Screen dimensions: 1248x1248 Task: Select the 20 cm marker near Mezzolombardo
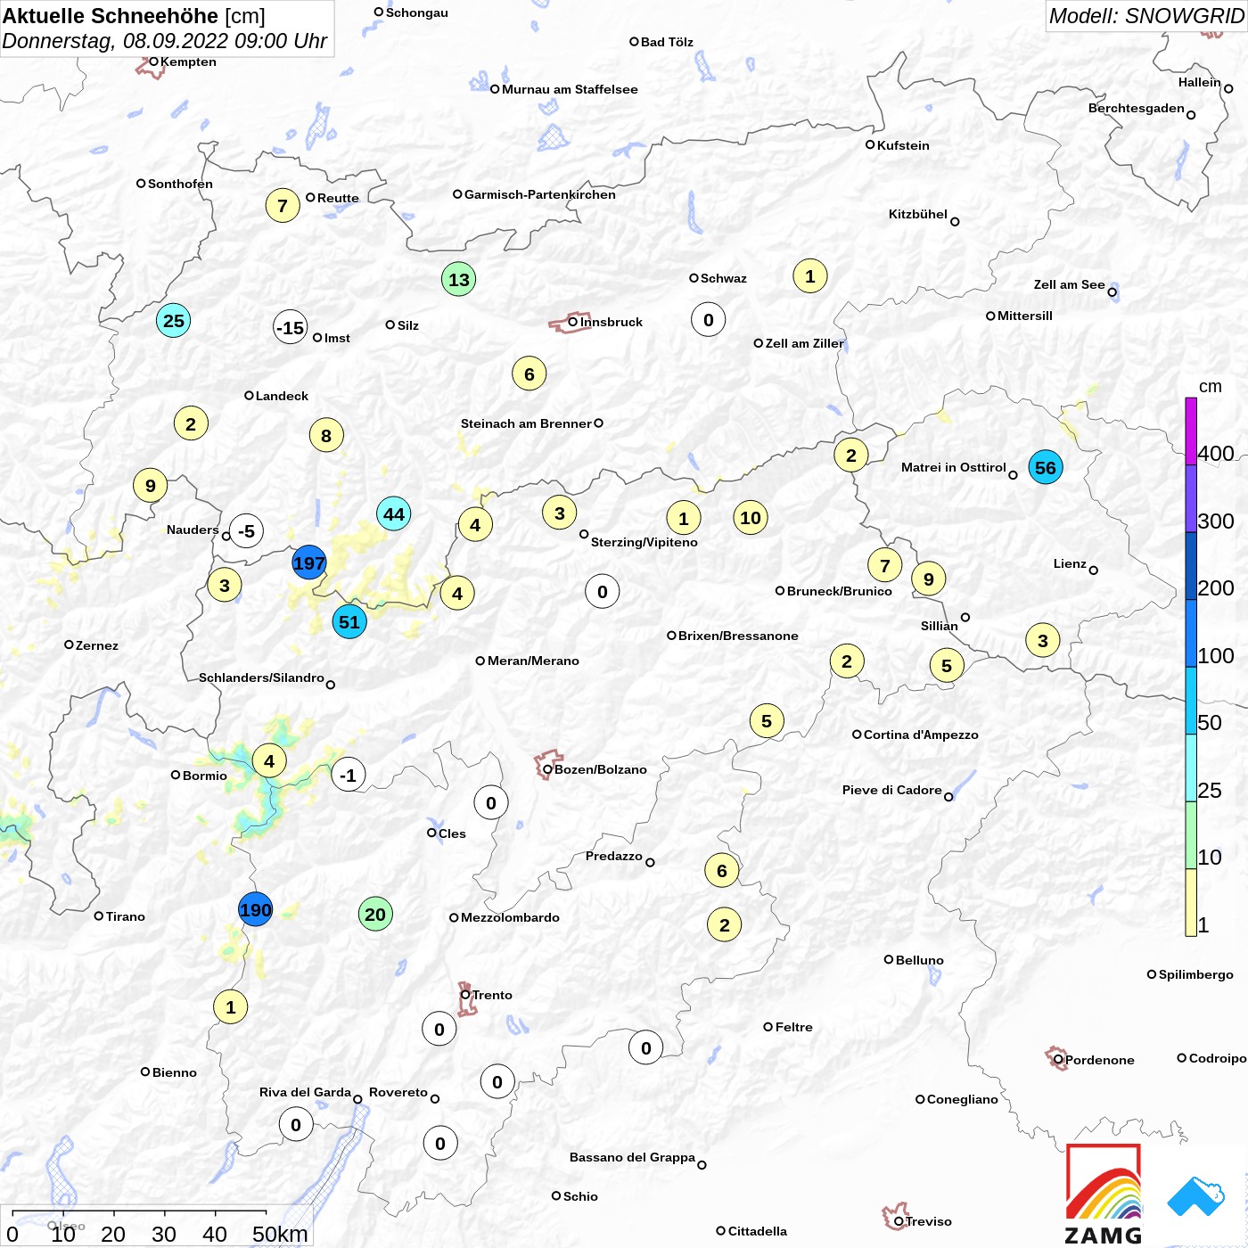[x=375, y=914]
